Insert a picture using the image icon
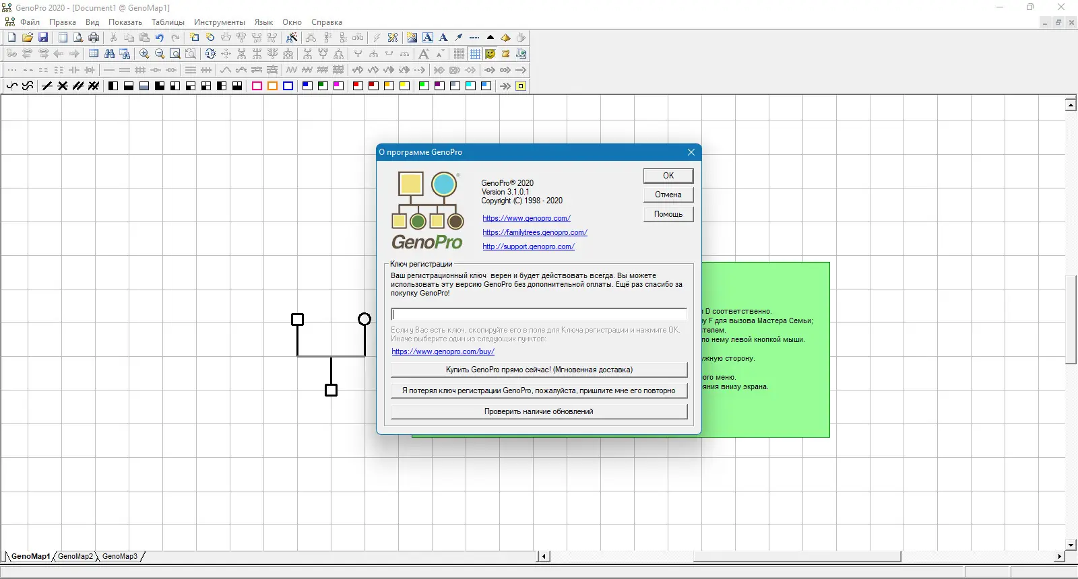 (x=412, y=38)
